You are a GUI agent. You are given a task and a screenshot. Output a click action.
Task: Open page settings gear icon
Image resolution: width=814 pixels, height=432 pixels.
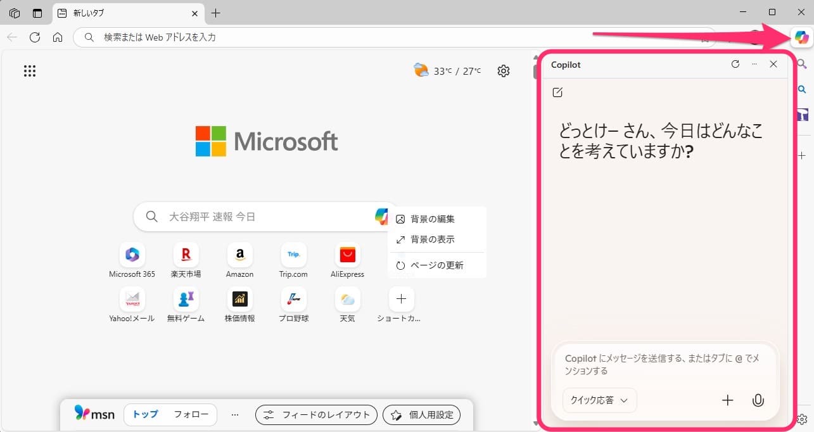504,71
